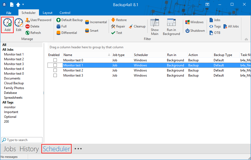
Task: Toggle the Shutdown filter icon
Action: [x=187, y=31]
